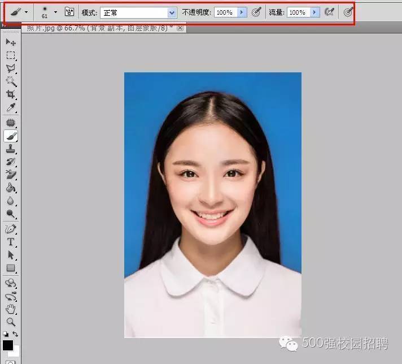Viewport: 402px width, 364px height.
Task: Select the Eyedropper tool
Action: point(11,107)
